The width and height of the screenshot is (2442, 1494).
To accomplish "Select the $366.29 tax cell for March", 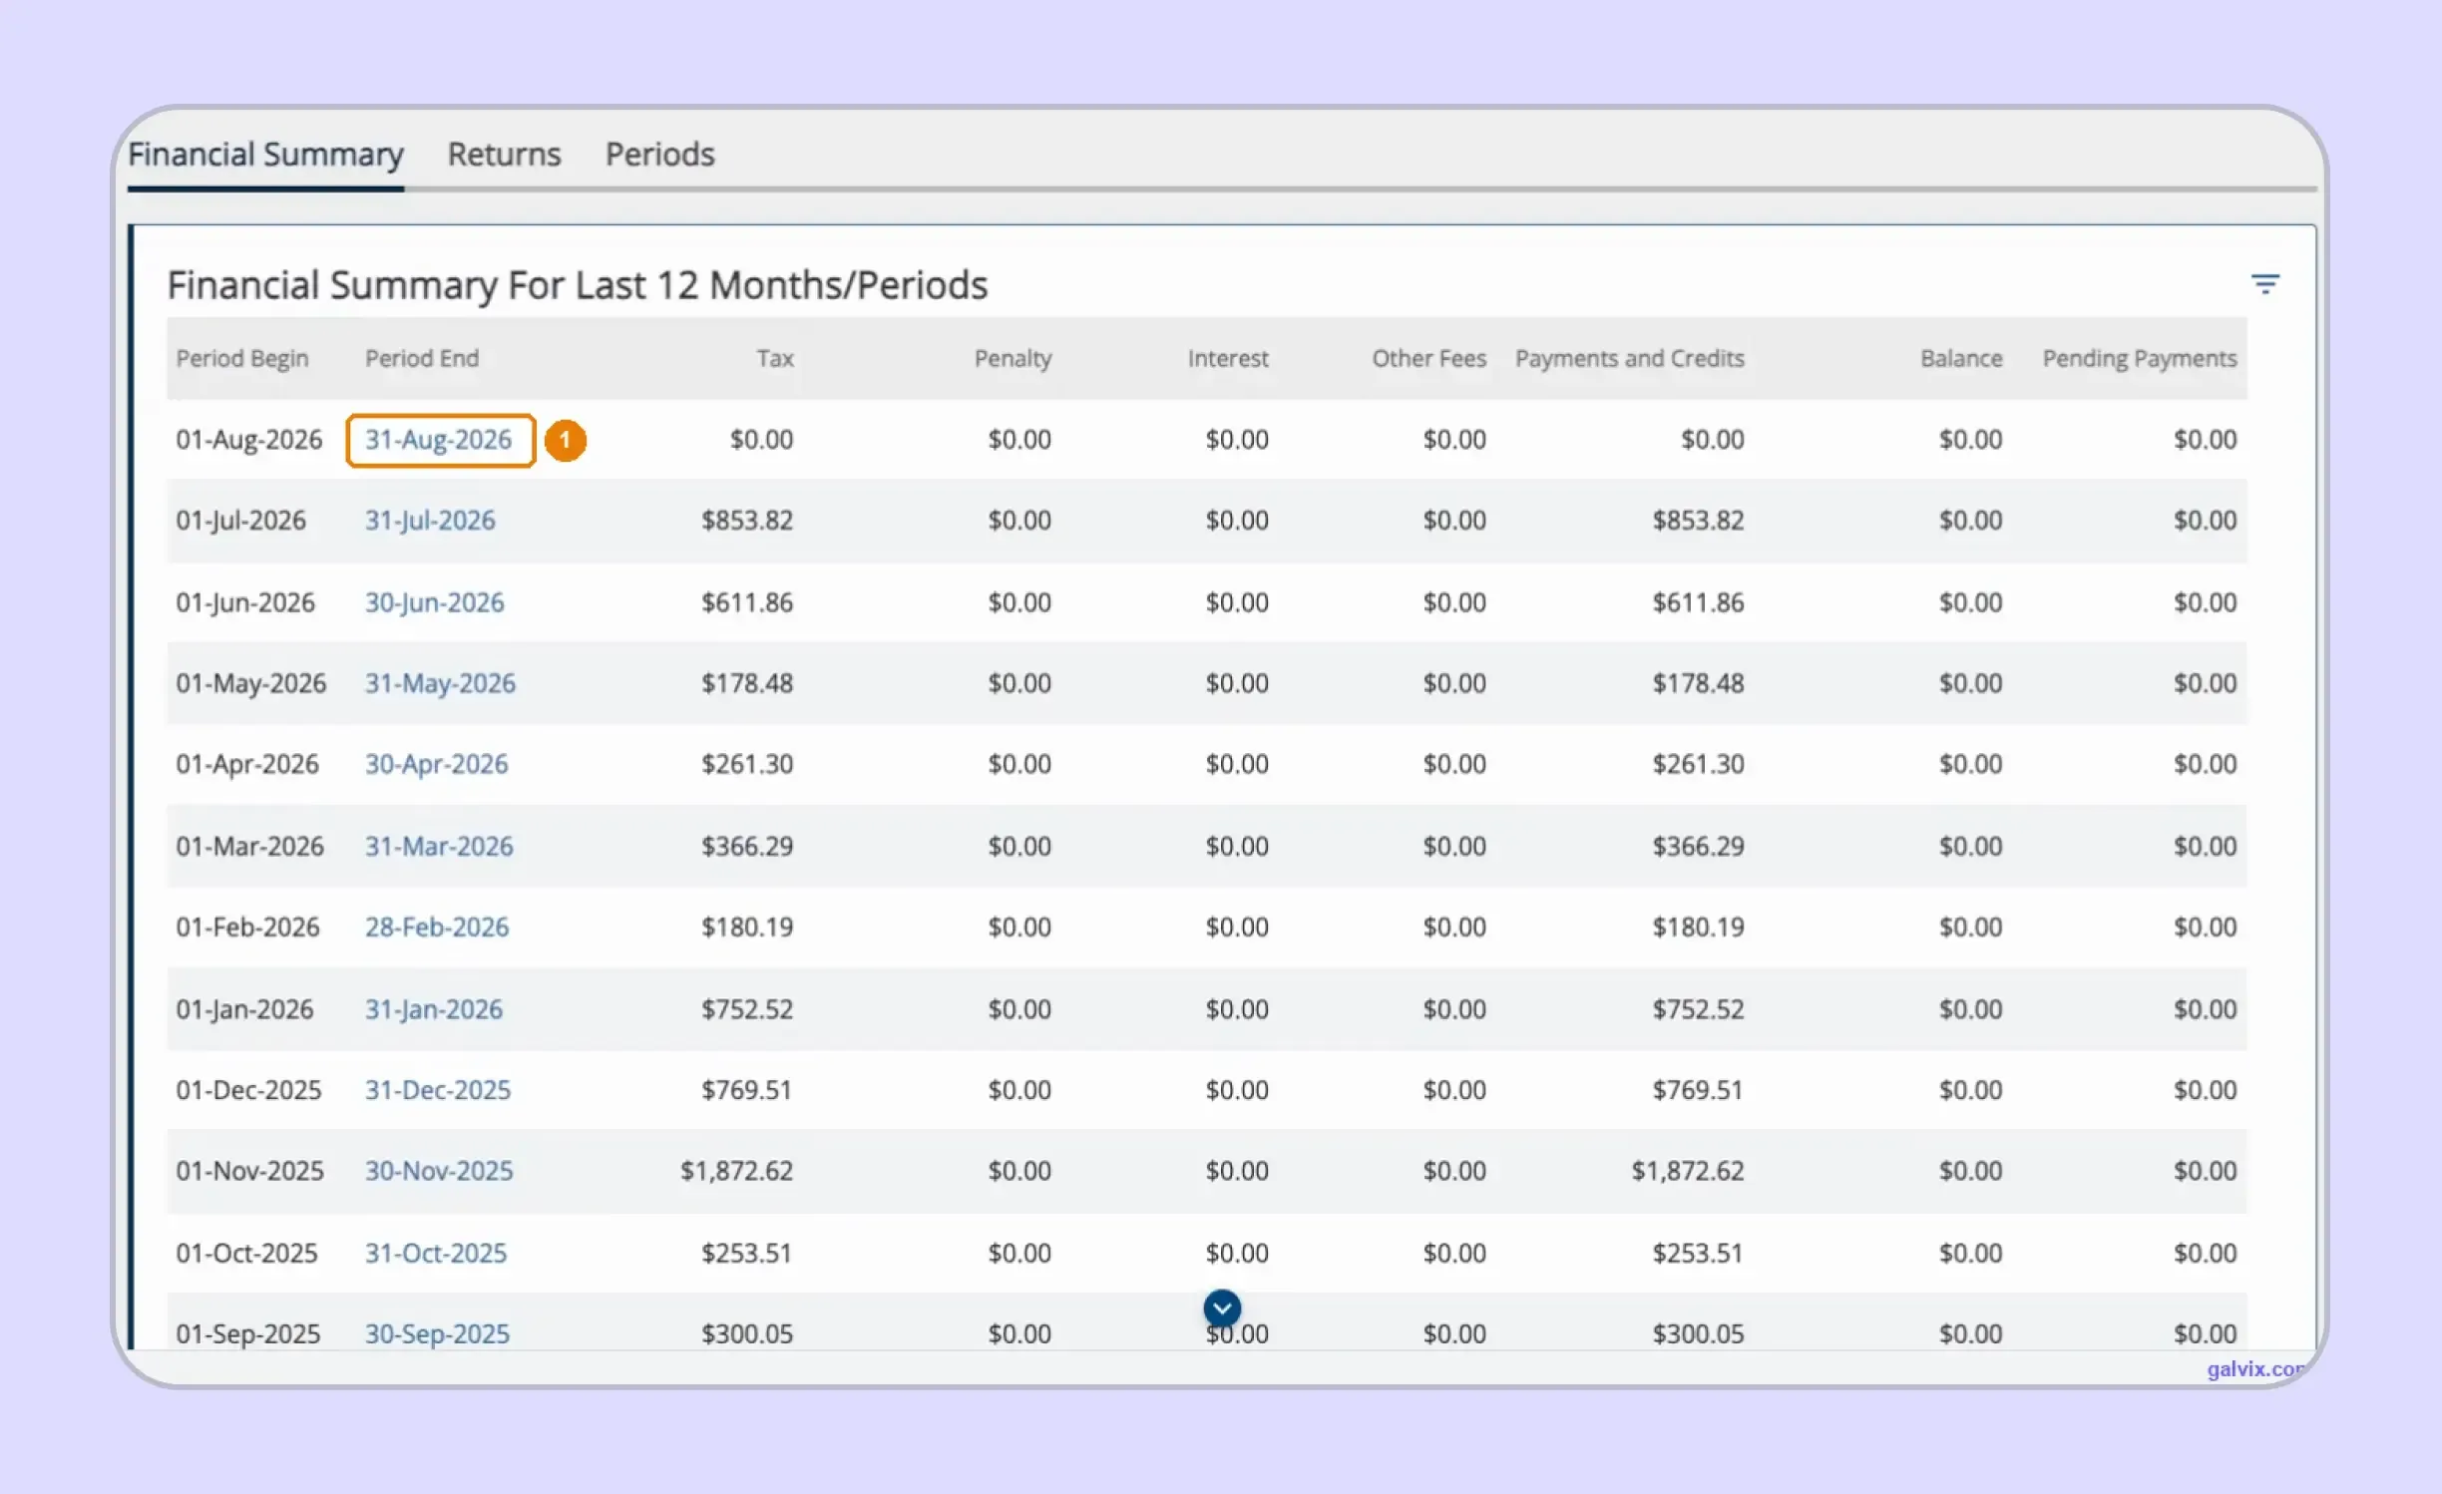I will click(747, 846).
